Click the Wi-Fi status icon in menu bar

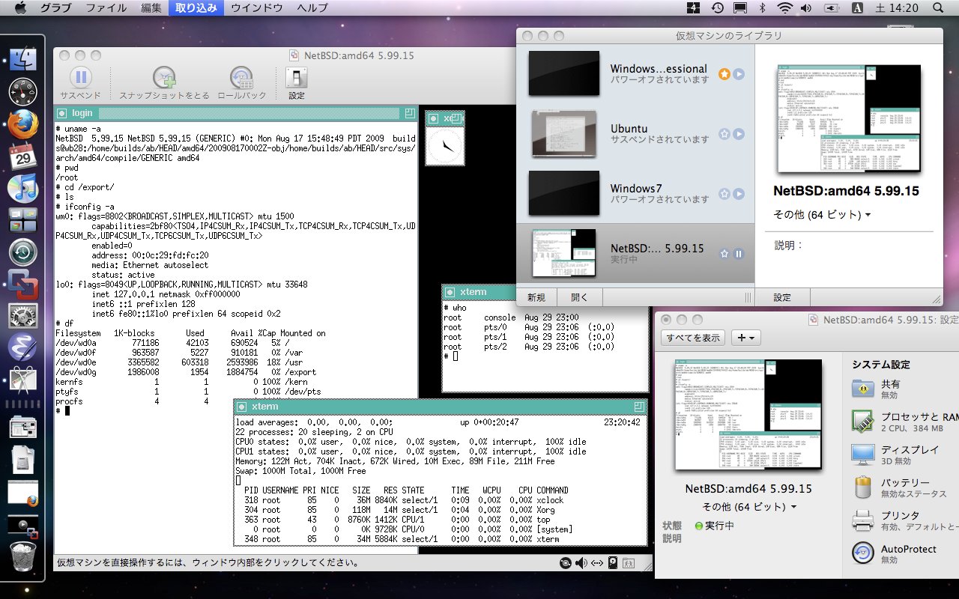pyautogui.click(x=784, y=8)
